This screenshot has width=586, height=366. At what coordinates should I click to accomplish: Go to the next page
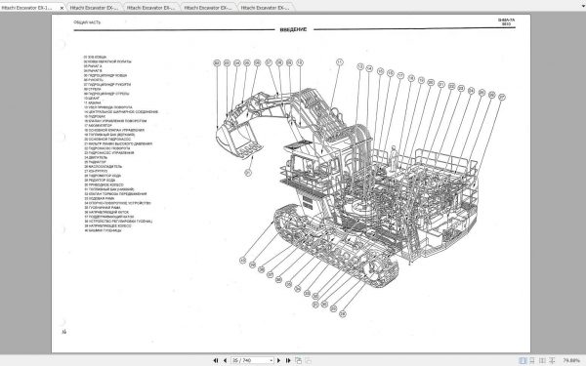[278, 360]
